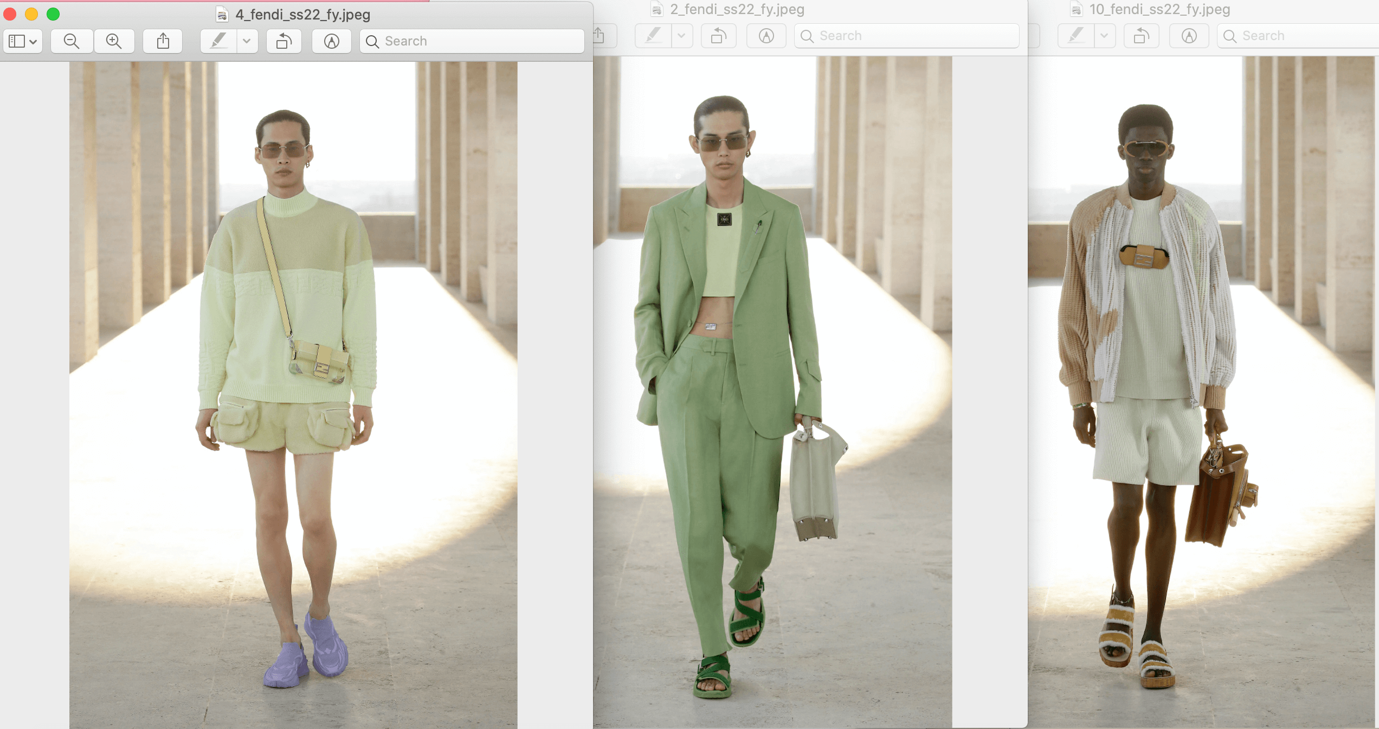The height and width of the screenshot is (729, 1379).
Task: Focus the Search field in 4_fendi window
Action: tap(472, 41)
